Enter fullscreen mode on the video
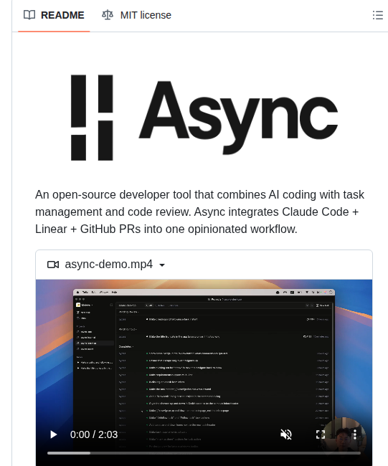The image size is (388, 466). click(321, 434)
